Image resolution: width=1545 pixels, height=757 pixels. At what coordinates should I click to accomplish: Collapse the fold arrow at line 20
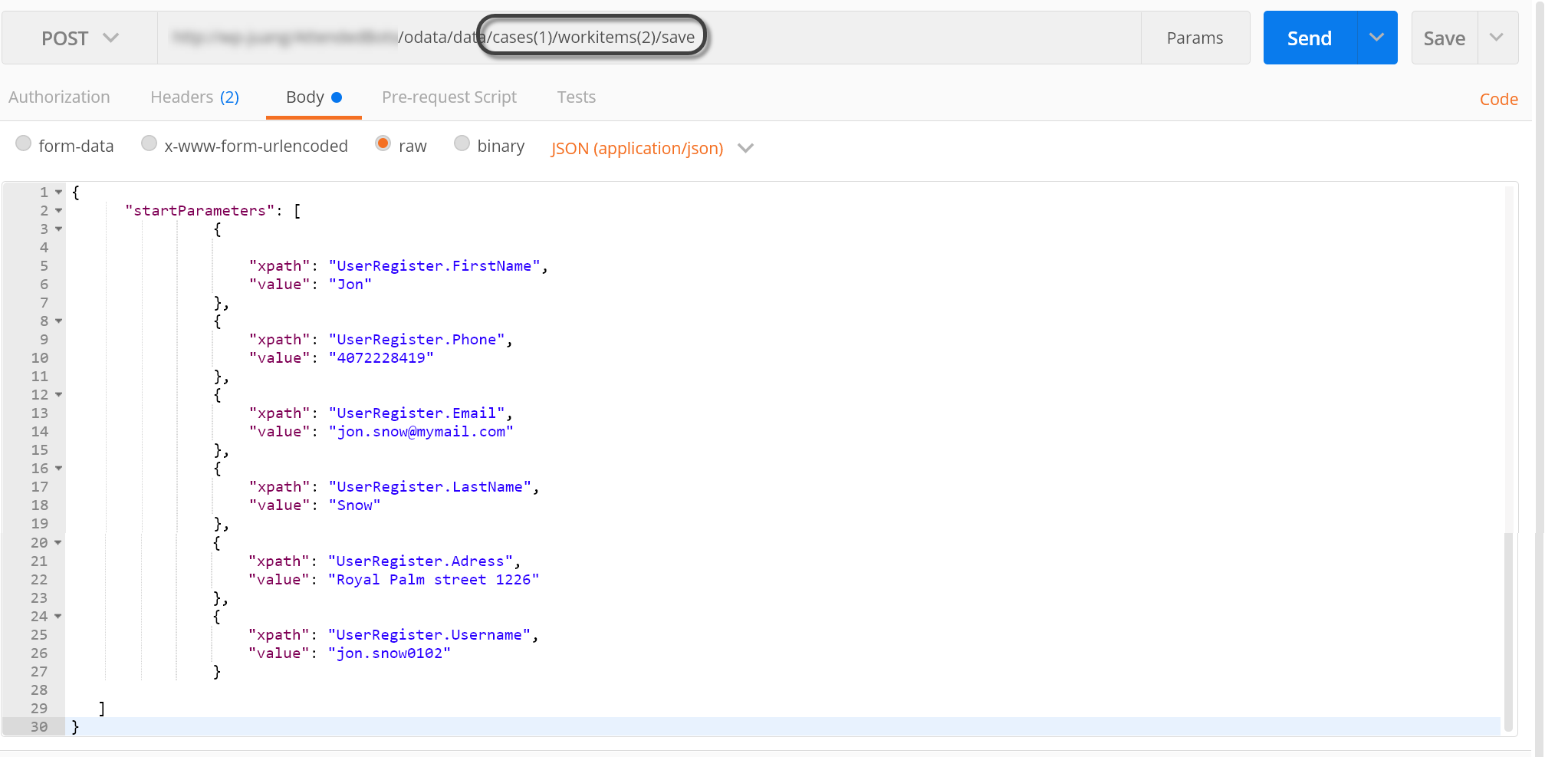58,543
